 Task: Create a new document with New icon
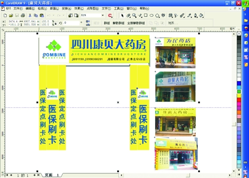pyautogui.click(x=5, y=15)
